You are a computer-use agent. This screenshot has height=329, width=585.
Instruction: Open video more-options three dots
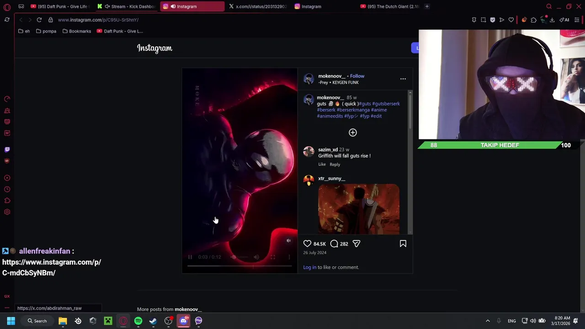click(289, 257)
